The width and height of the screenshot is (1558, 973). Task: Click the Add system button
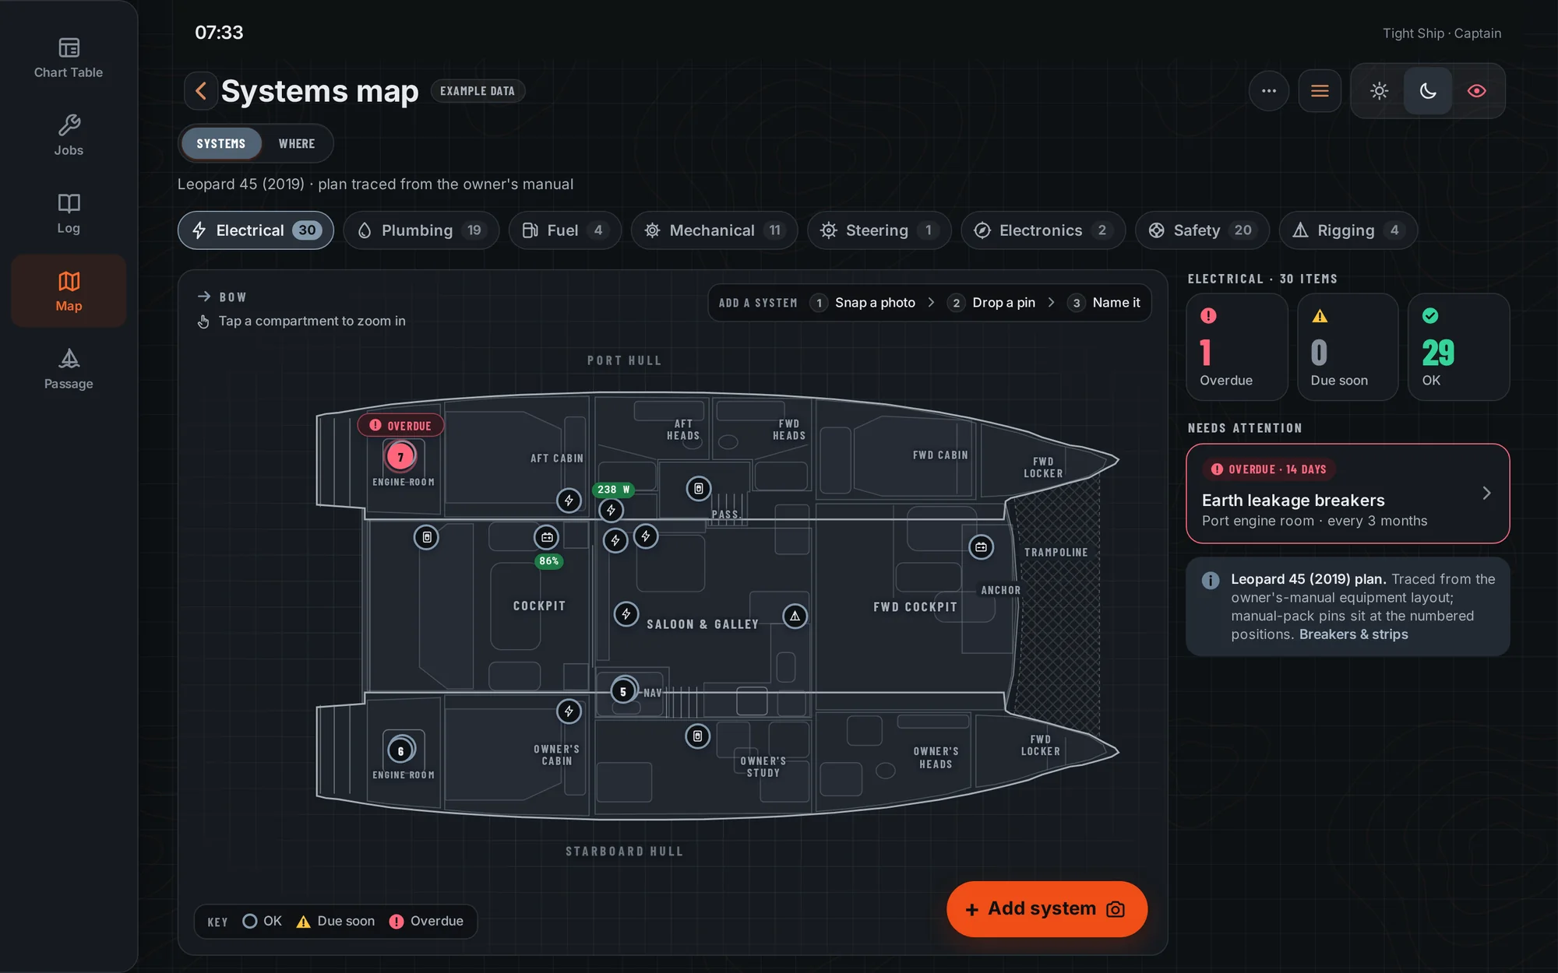click(x=1047, y=909)
